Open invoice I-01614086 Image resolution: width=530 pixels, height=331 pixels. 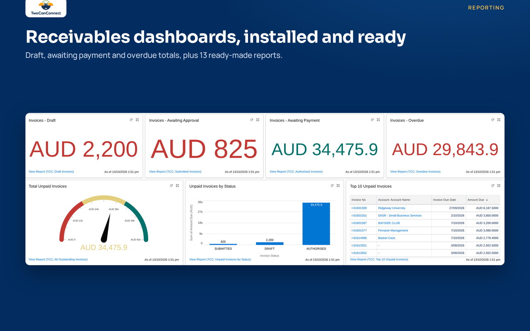point(359,238)
